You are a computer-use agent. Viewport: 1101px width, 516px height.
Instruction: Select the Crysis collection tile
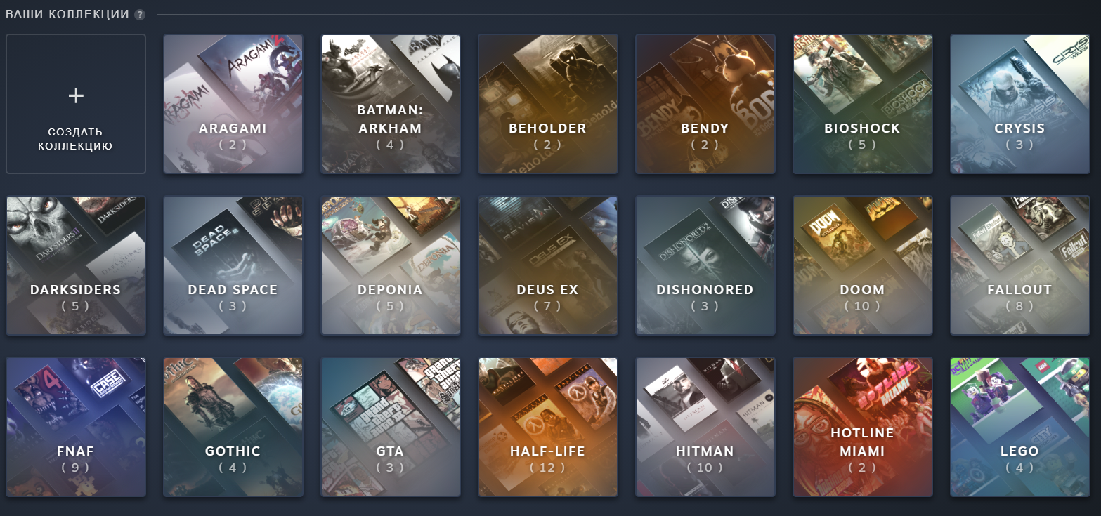[x=1020, y=104]
